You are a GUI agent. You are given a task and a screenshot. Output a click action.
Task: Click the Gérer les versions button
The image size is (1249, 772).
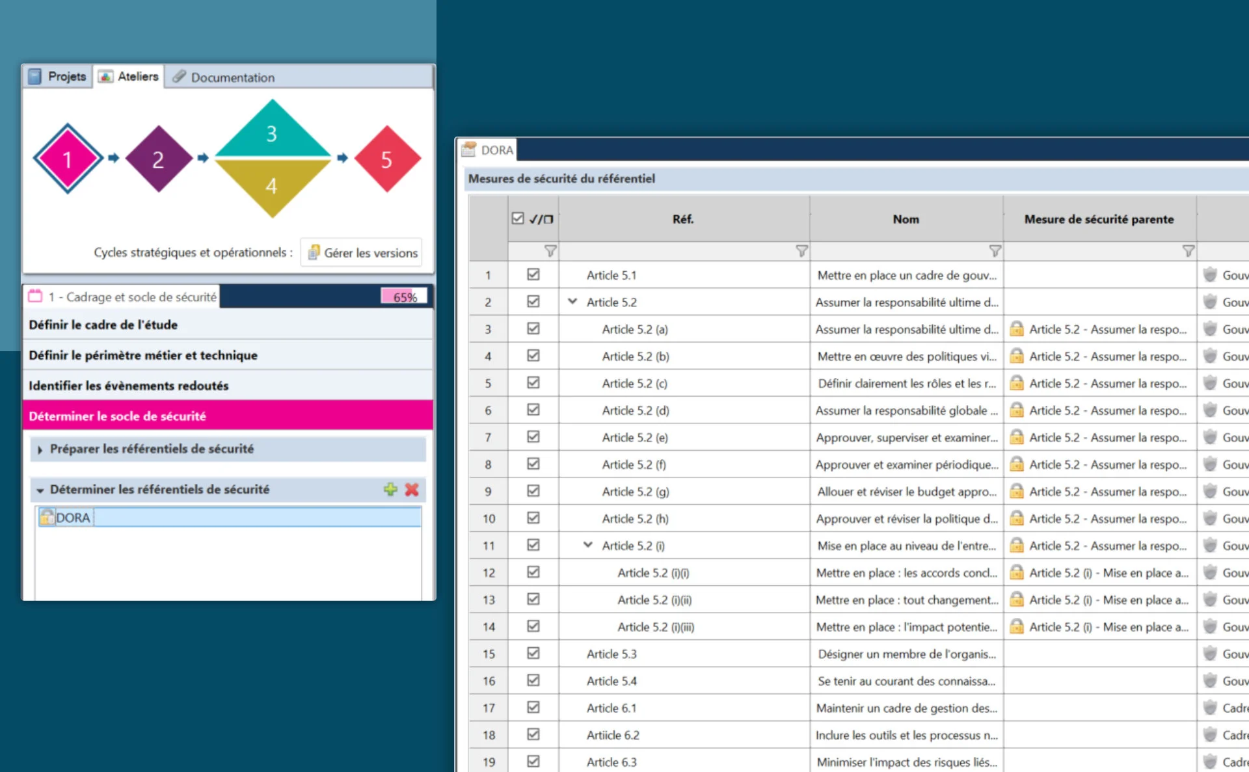[x=362, y=252]
